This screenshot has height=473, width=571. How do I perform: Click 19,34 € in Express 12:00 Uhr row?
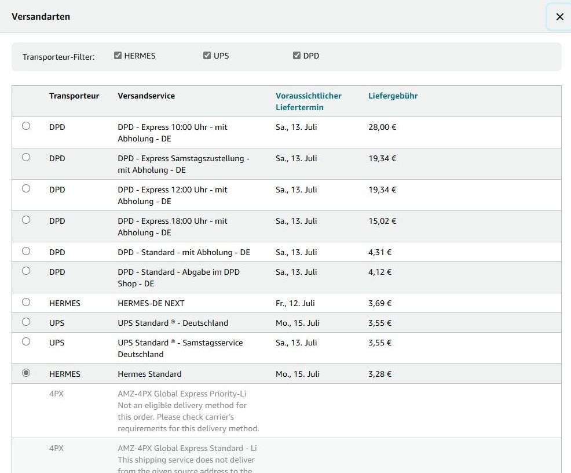382,190
